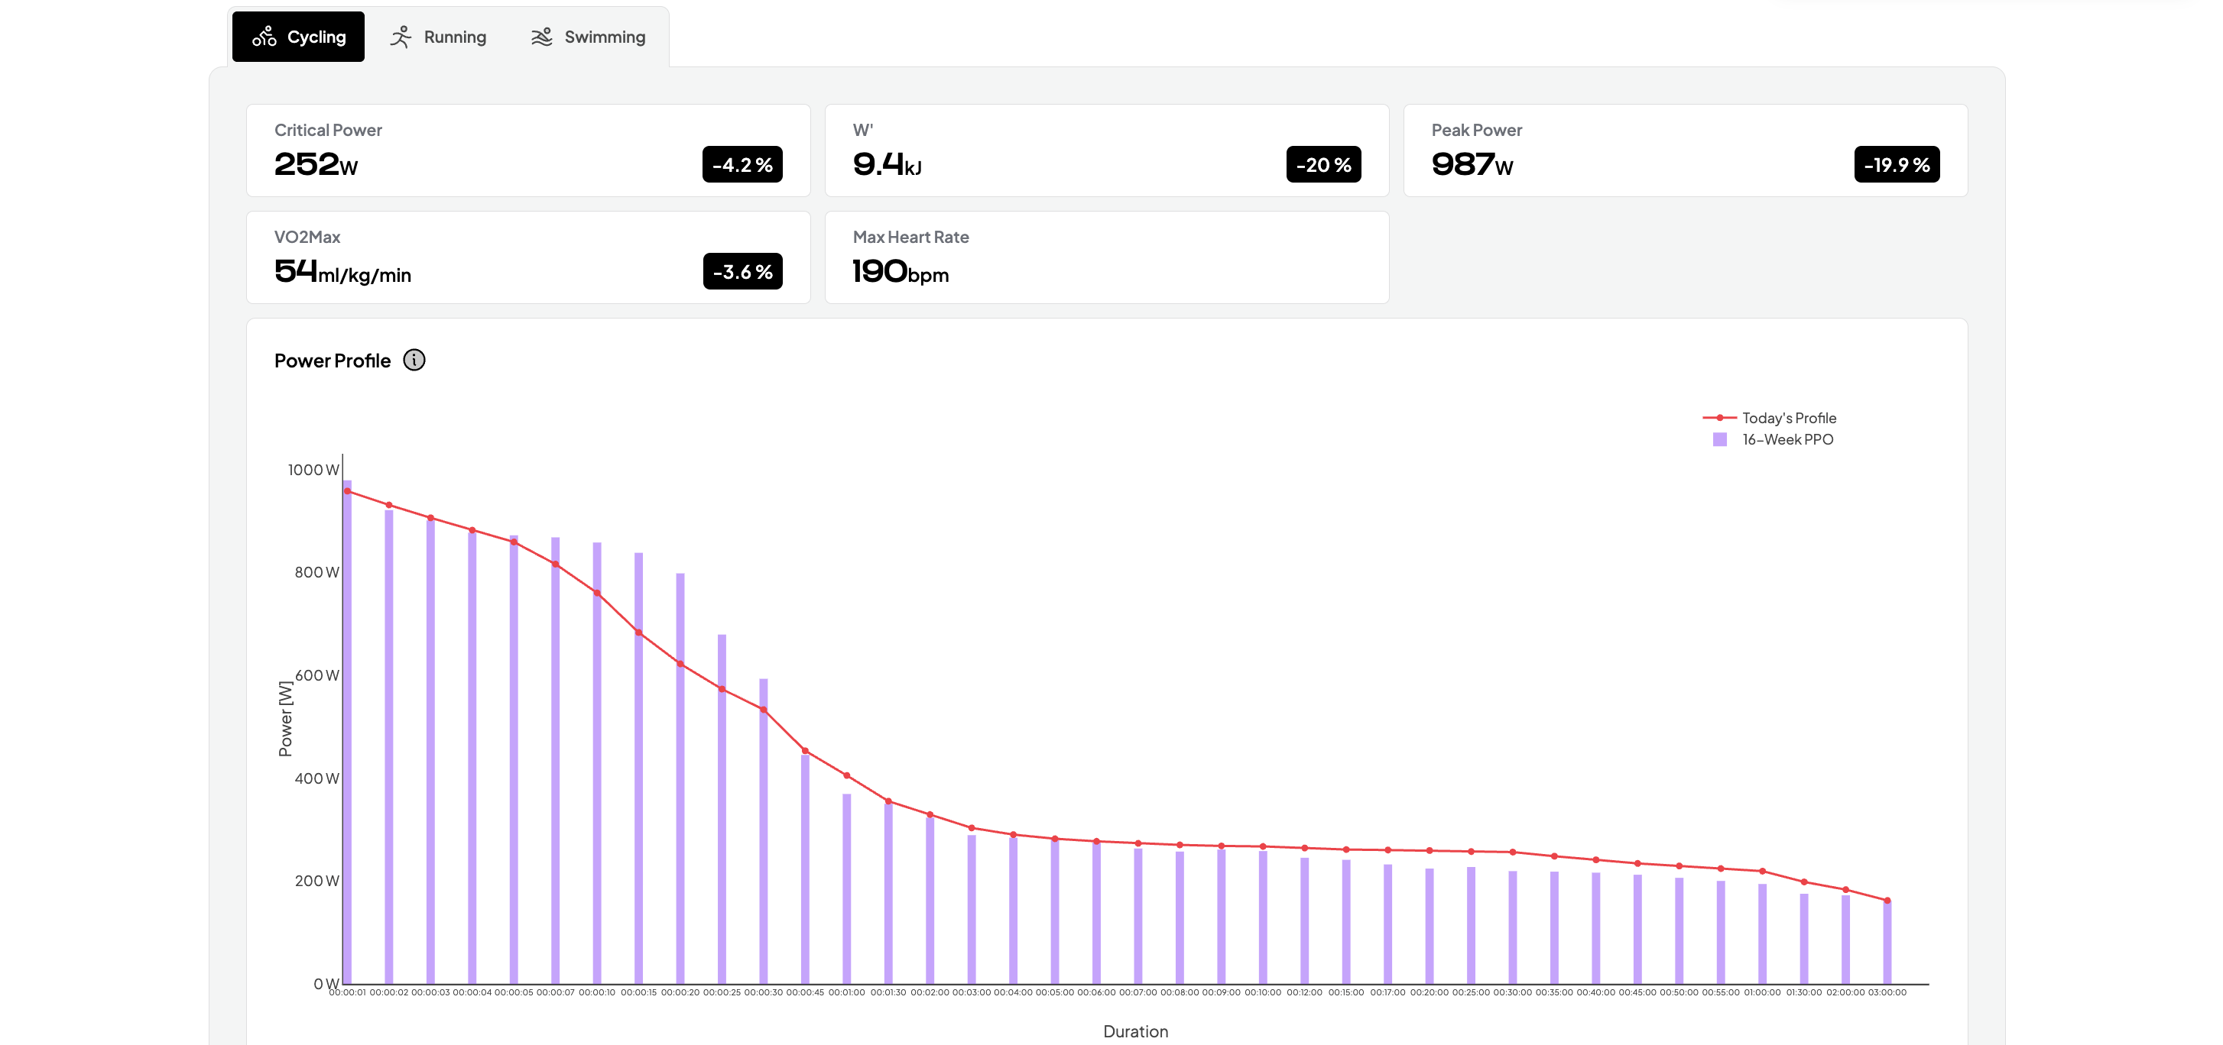This screenshot has height=1045, width=2223.
Task: Toggle Today's Profile legend series
Action: click(x=1788, y=418)
